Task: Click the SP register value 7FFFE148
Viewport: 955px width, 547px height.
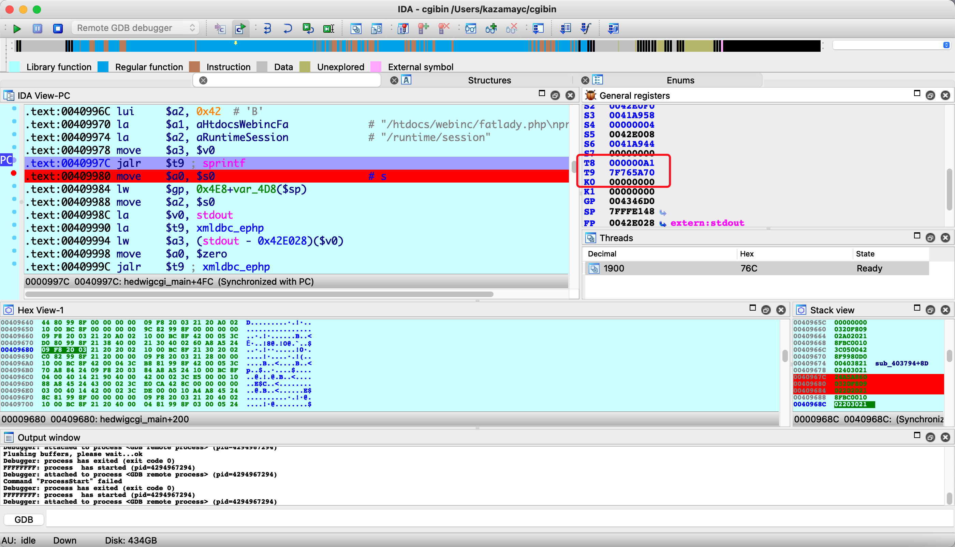Action: pos(632,212)
